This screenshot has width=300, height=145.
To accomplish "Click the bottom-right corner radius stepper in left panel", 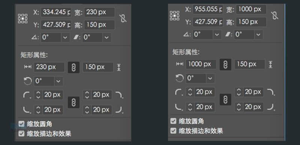I will click(87, 110).
